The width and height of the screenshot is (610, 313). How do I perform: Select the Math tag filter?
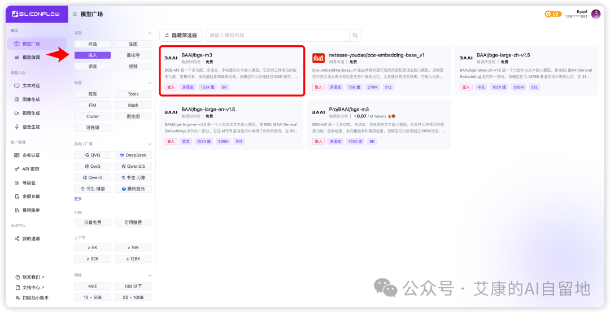[x=133, y=105]
